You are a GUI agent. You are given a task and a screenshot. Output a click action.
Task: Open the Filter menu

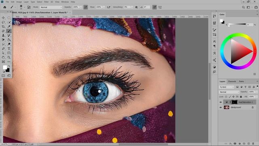coord(46,2)
